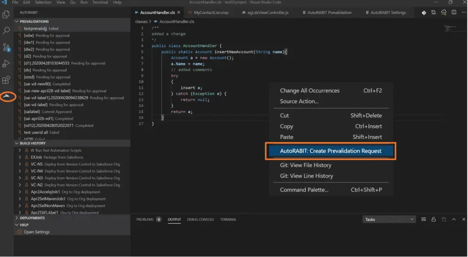Expand the Apr2AccelqJob1 row
The height and width of the screenshot is (257, 468).
20,192
